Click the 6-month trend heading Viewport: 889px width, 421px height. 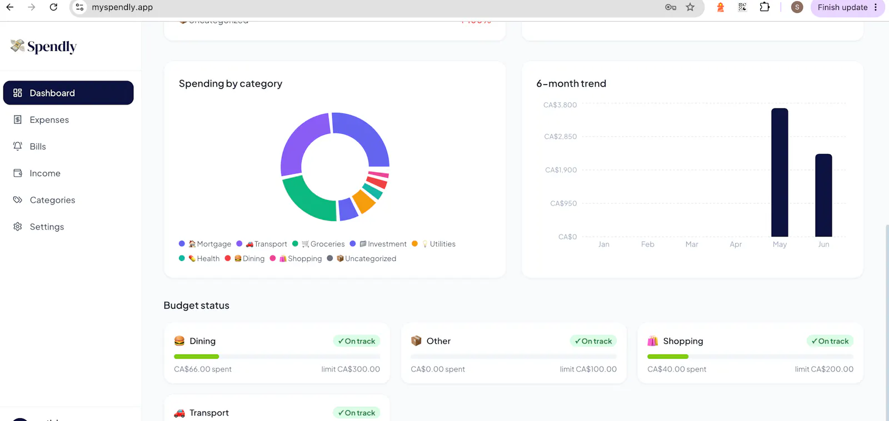click(x=571, y=83)
